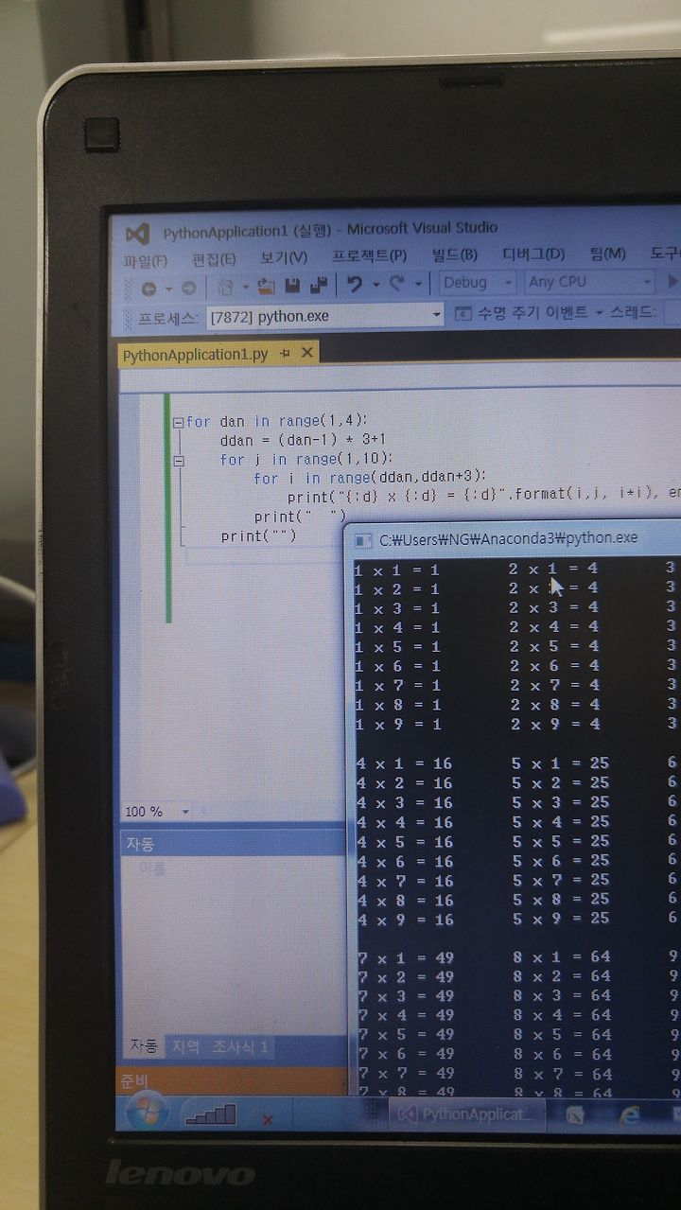Open the 빌드(B) menu

click(x=455, y=255)
